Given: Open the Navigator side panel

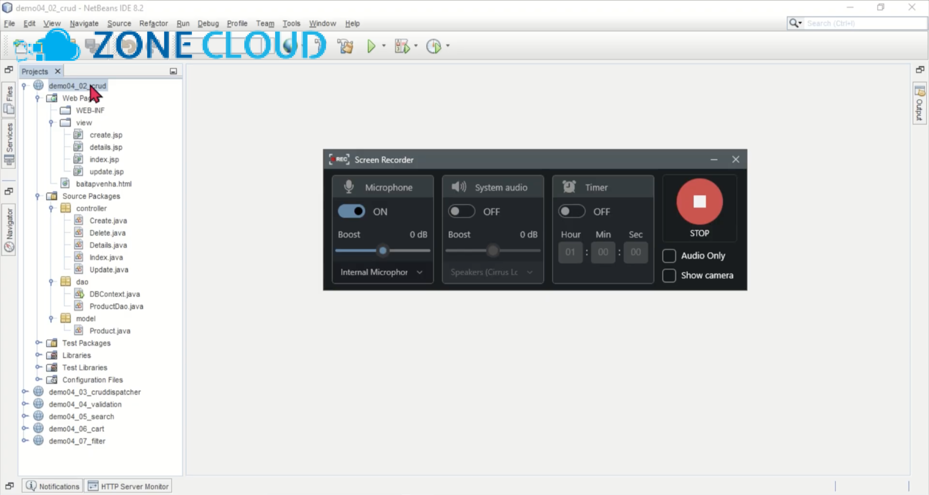Looking at the screenshot, I should click(x=9, y=230).
